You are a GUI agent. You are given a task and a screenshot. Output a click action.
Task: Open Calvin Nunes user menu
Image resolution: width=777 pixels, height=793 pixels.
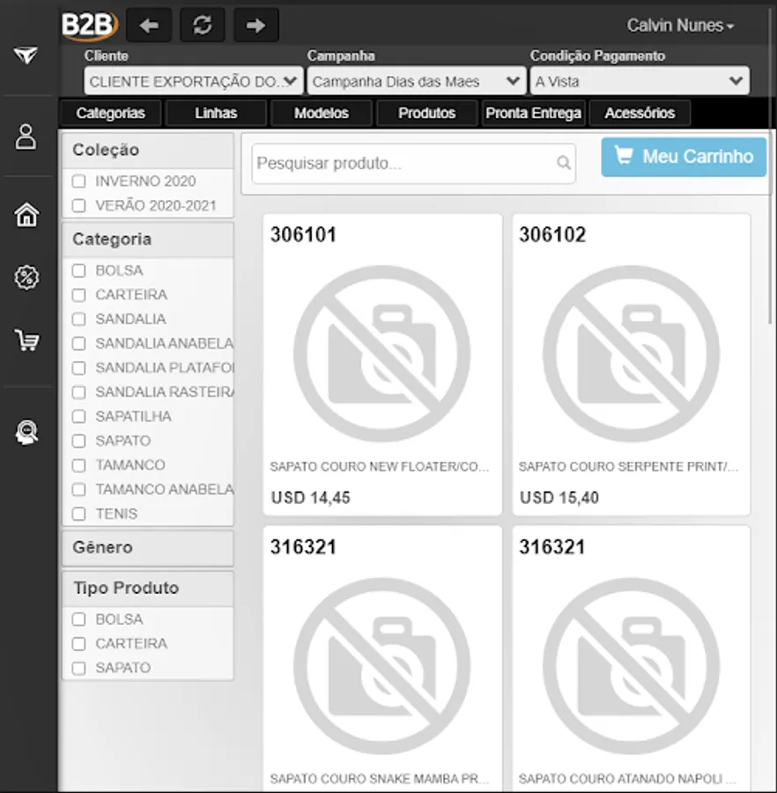click(680, 26)
